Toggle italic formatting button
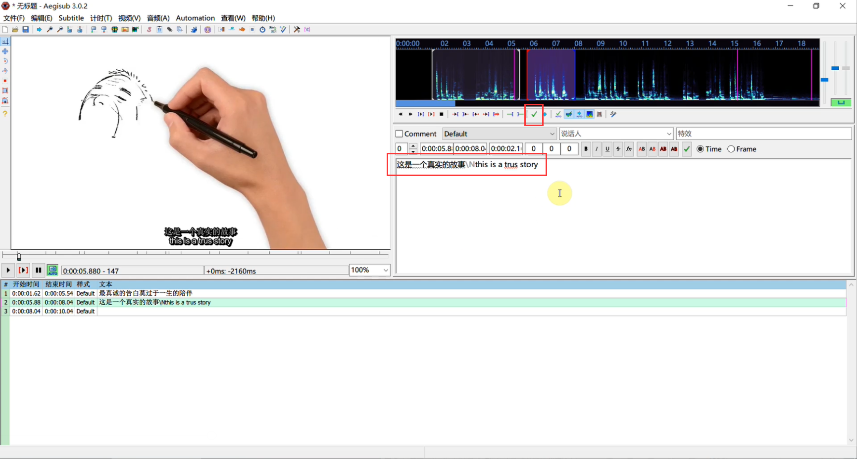857x459 pixels. coord(597,149)
